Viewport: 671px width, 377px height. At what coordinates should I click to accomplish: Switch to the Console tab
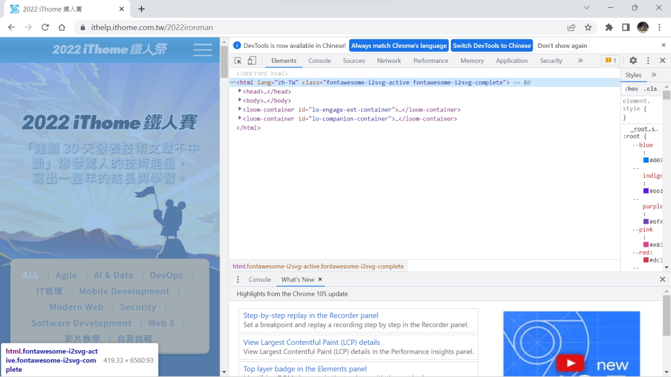pos(319,61)
